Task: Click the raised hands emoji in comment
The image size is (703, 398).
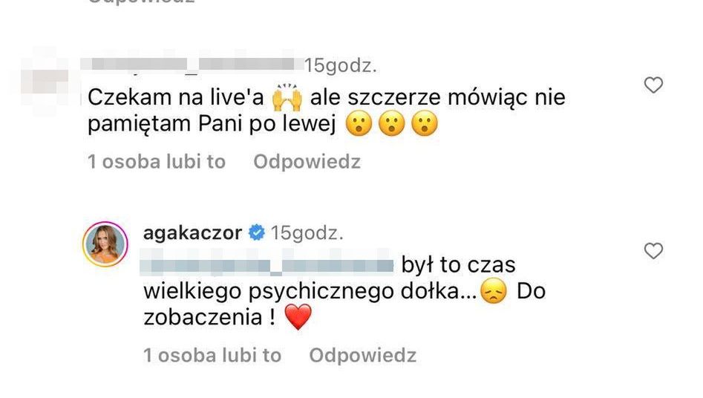Action: 287,97
